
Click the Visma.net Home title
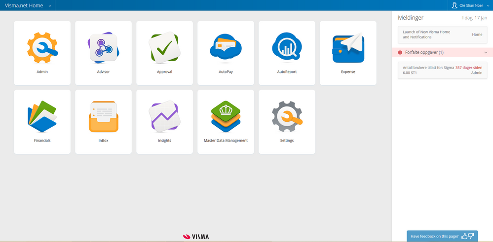coord(24,5)
